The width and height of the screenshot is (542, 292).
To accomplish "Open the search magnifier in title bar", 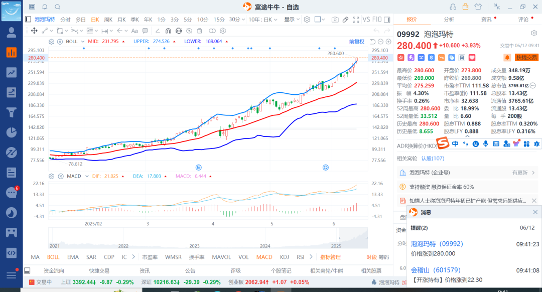I will 57,7.
